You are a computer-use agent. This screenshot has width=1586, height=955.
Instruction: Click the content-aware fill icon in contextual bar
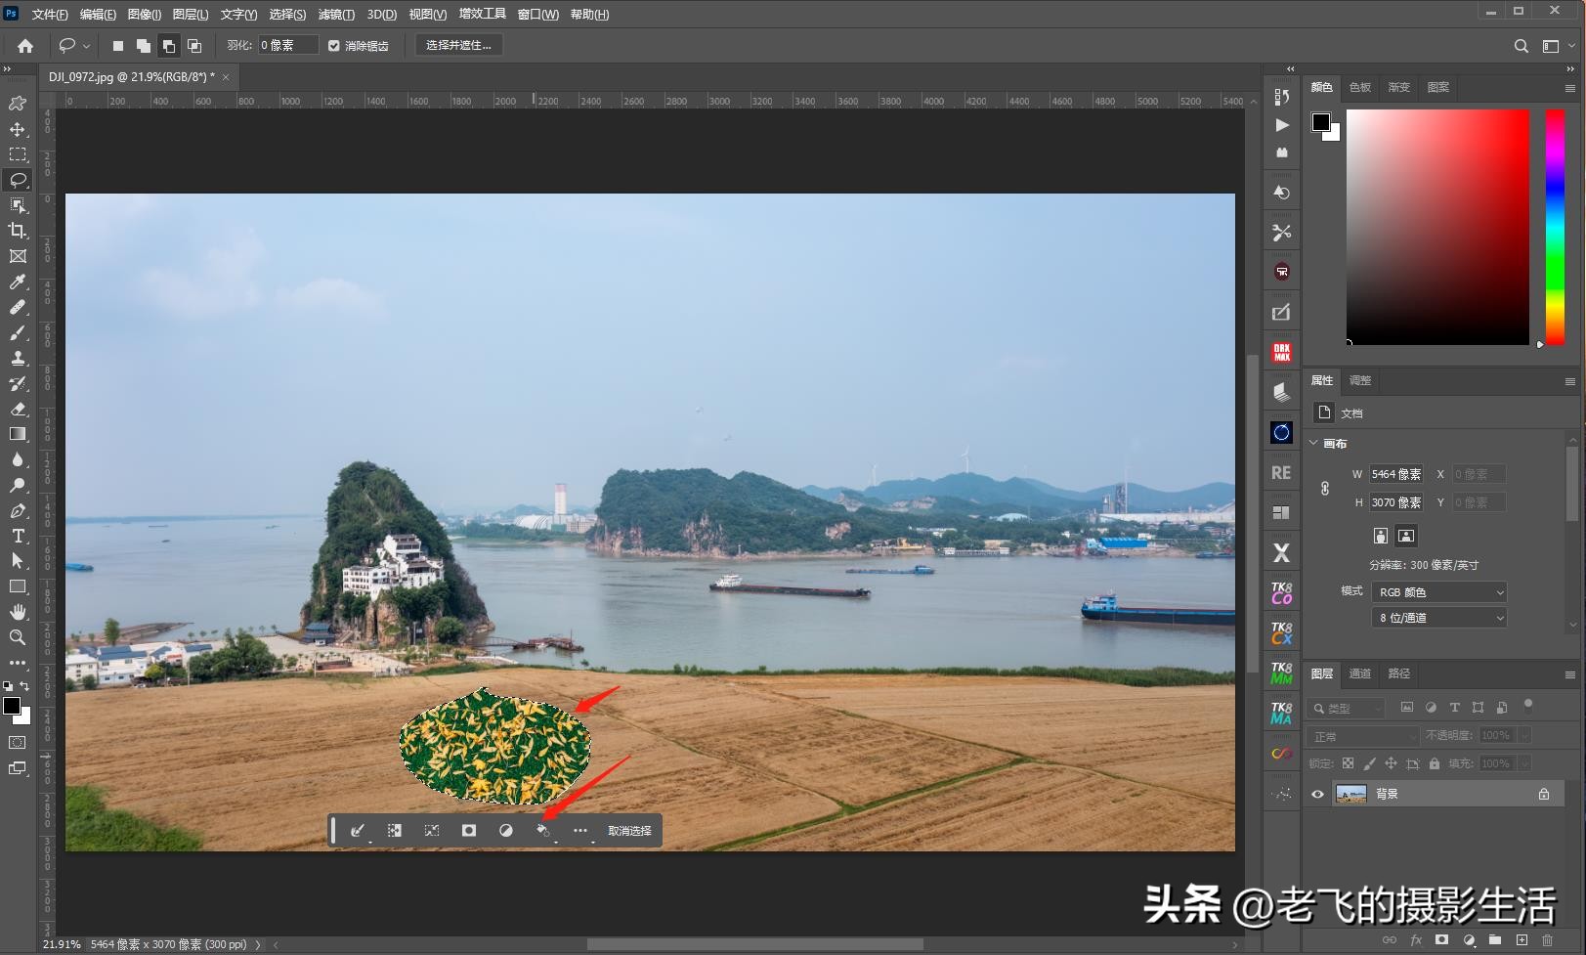point(543,830)
